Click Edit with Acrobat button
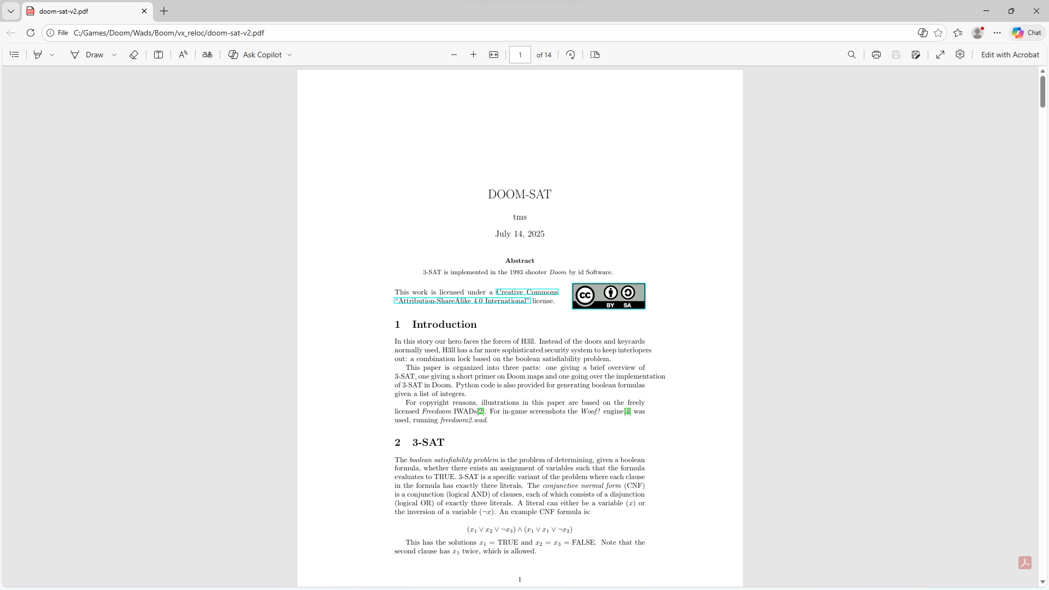This screenshot has width=1049, height=590. coord(1010,55)
